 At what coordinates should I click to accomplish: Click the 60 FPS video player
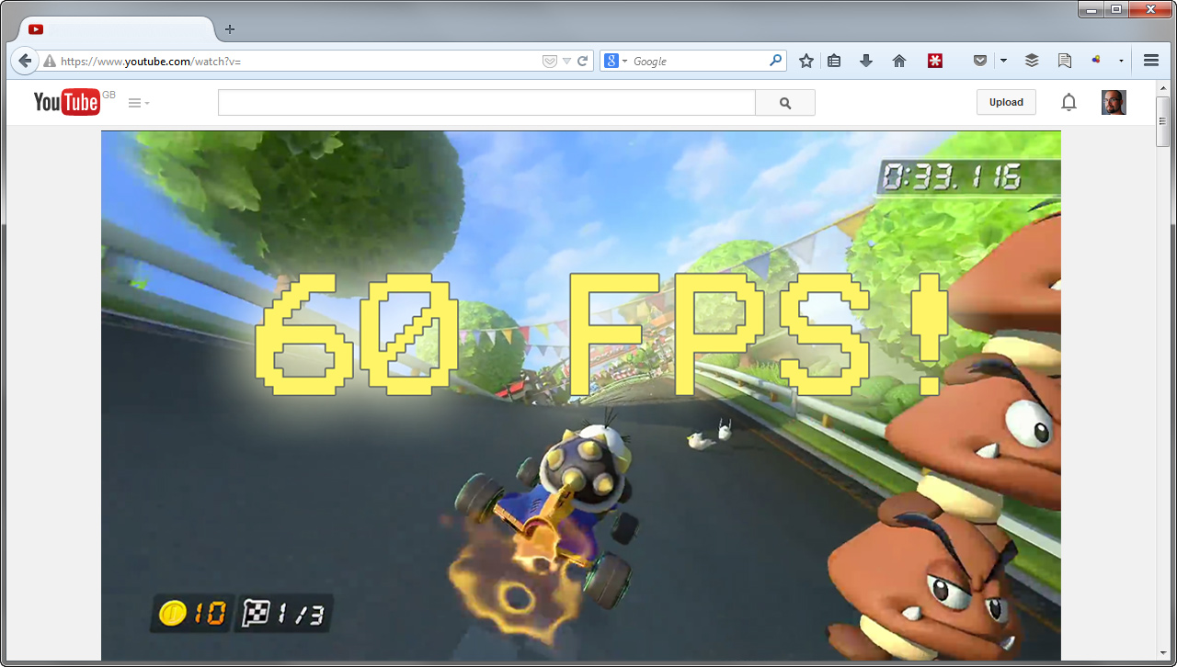(580, 395)
